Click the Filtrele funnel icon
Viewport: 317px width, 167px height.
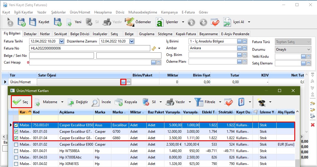(199, 102)
